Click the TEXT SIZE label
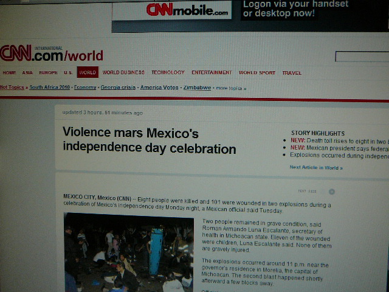The height and width of the screenshot is (292, 389). point(307,192)
